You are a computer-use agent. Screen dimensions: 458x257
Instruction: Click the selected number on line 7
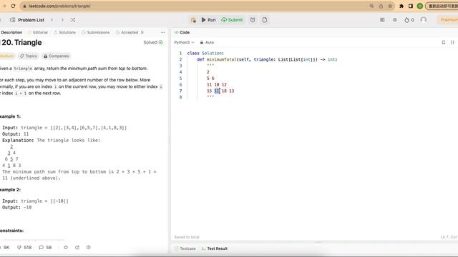(217, 91)
